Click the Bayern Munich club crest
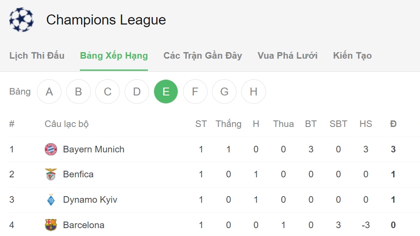420x236 pixels. point(51,149)
